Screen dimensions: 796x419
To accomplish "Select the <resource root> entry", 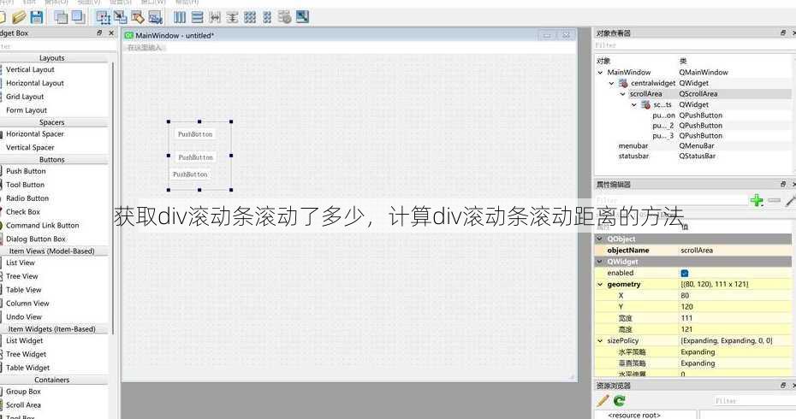I will click(634, 415).
